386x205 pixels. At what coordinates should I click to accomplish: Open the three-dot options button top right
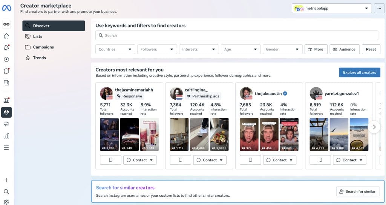[x=379, y=8]
